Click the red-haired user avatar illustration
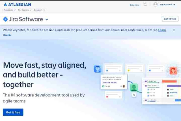This screenshot has height=121, width=181. point(173,71)
